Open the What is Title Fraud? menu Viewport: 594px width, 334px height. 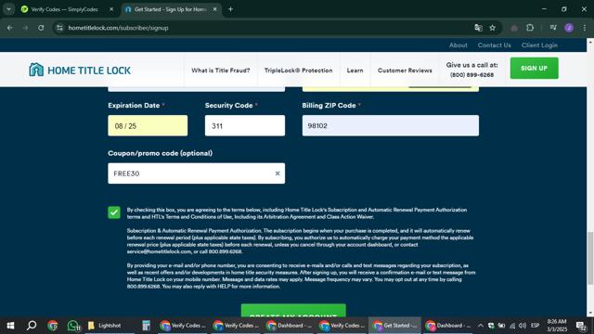[x=221, y=71]
